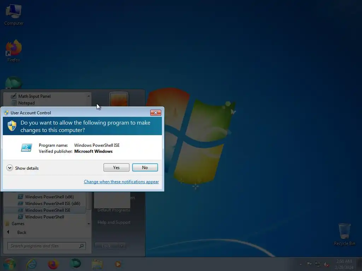Click the taskbar clock showing 2:50 AM
362x271 pixels.
344,264
